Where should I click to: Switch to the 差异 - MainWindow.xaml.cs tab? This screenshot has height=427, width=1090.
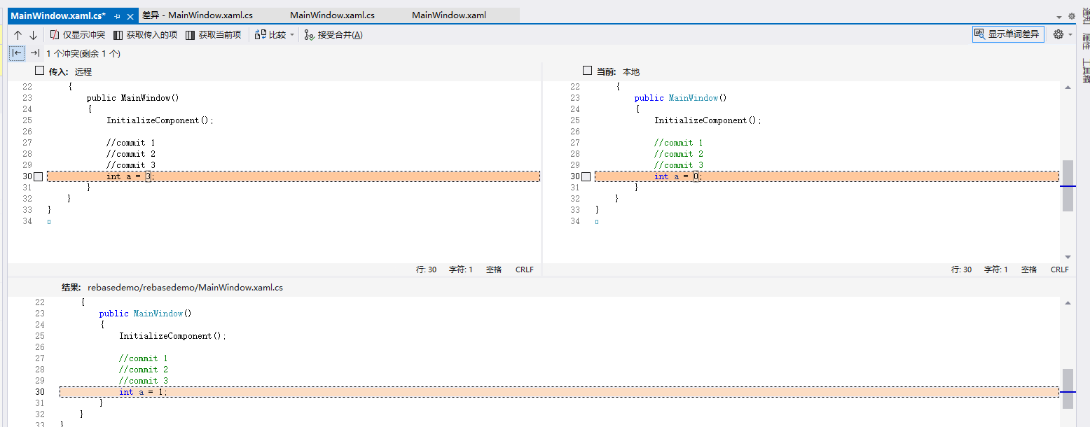tap(197, 15)
